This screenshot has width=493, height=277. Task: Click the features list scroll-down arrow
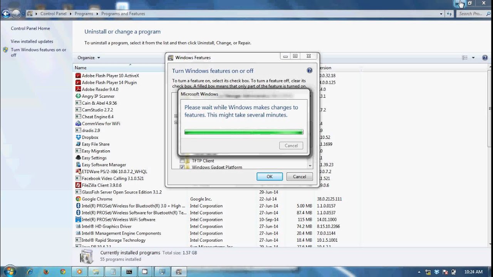pyautogui.click(x=310, y=166)
